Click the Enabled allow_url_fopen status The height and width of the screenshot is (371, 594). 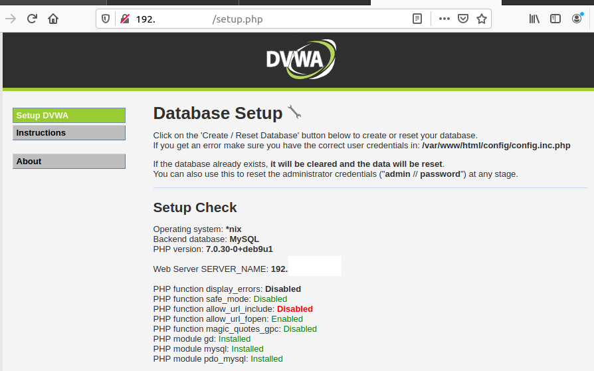tap(287, 319)
